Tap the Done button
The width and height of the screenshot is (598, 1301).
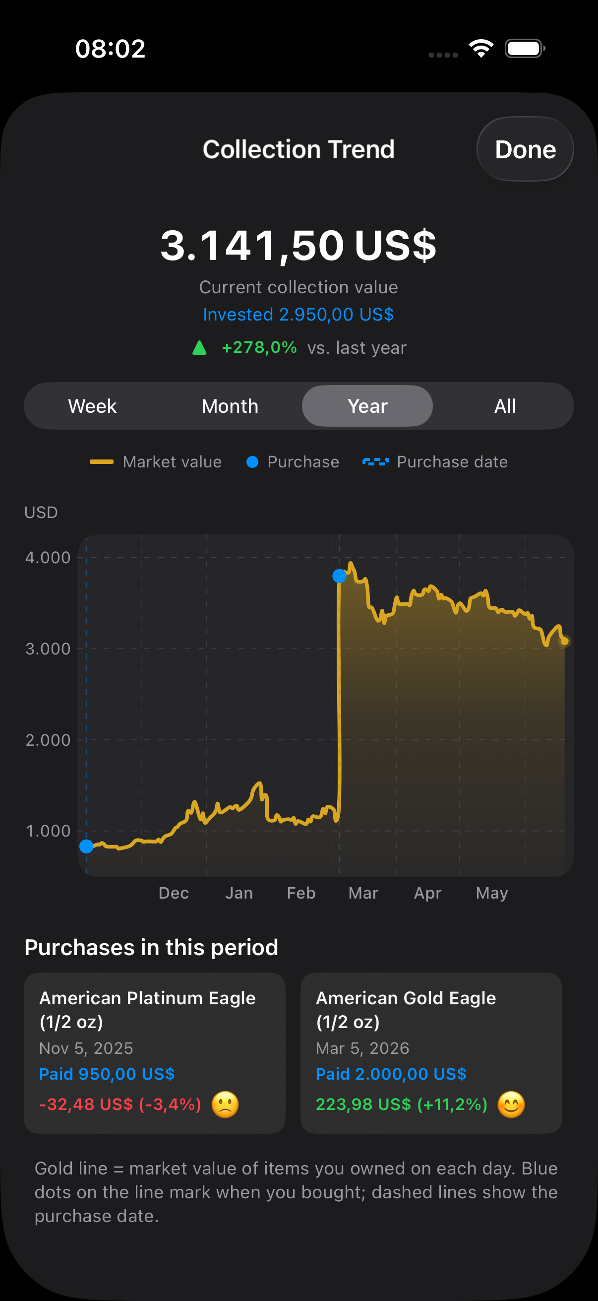pyautogui.click(x=525, y=149)
